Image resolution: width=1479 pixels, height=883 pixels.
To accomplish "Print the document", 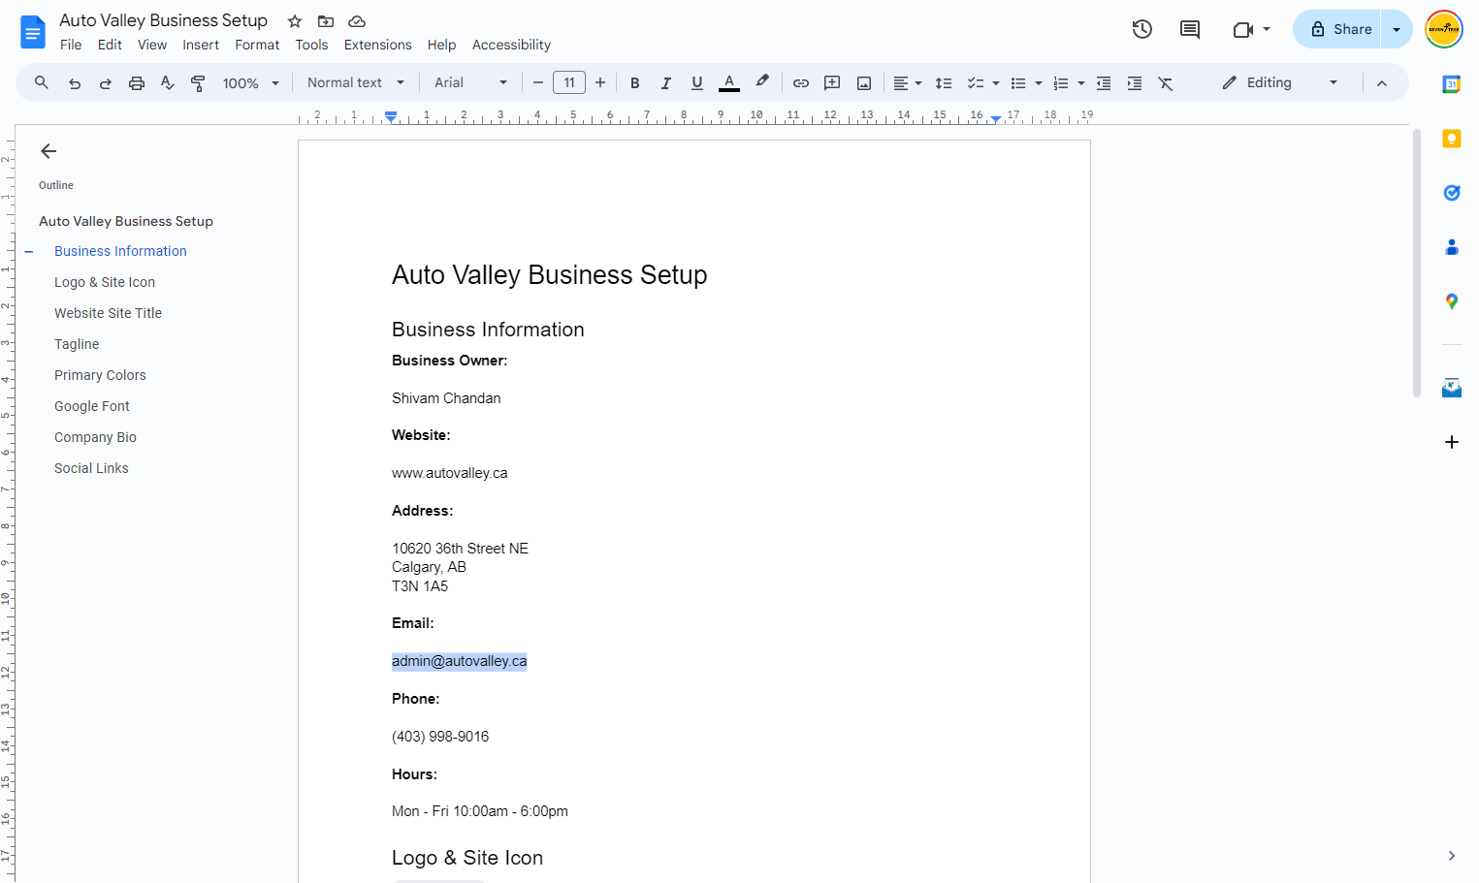I will tap(137, 83).
